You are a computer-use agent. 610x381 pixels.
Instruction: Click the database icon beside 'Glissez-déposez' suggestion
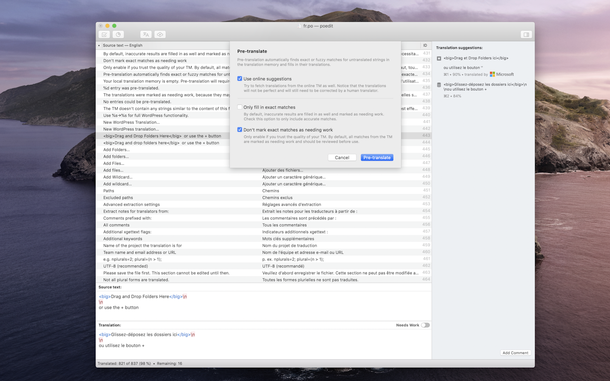pos(439,85)
